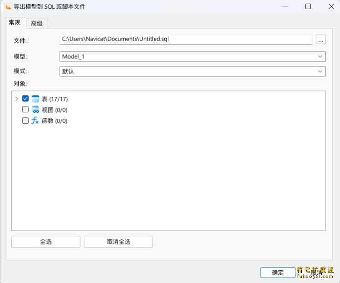The width and height of the screenshot is (340, 283).
Task: Select the 视图 (0/0) row text
Action: [55, 110]
